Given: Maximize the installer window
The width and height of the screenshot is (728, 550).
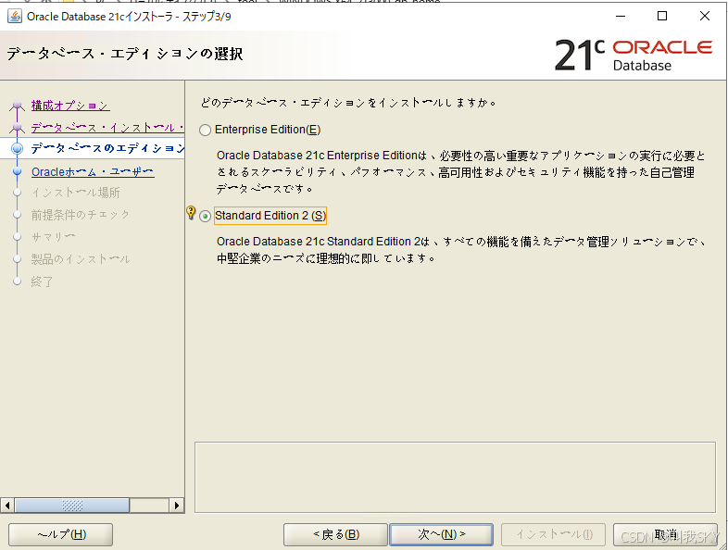Looking at the screenshot, I should click(662, 16).
